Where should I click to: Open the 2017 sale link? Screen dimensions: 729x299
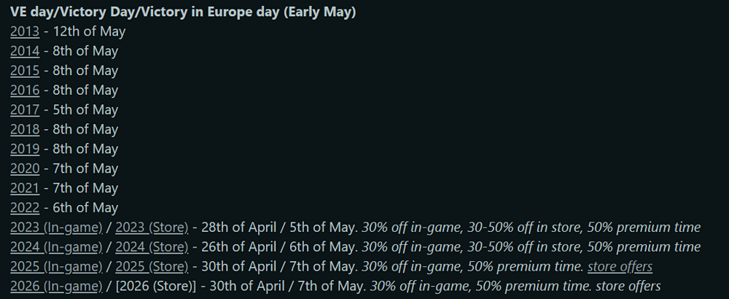coord(25,110)
